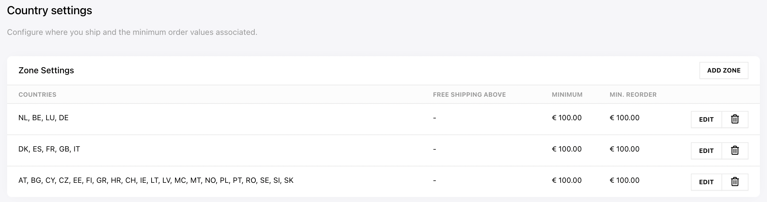Click the Minimum column header
Image resolution: width=767 pixels, height=202 pixels.
pos(567,95)
